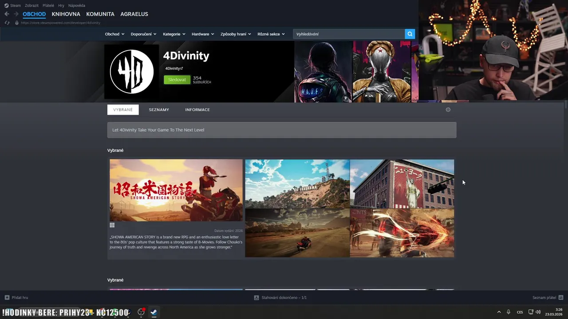This screenshot has width=568, height=319.
Task: Click the Let 4Divinity Take Your Game announcement bar
Action: 282,130
